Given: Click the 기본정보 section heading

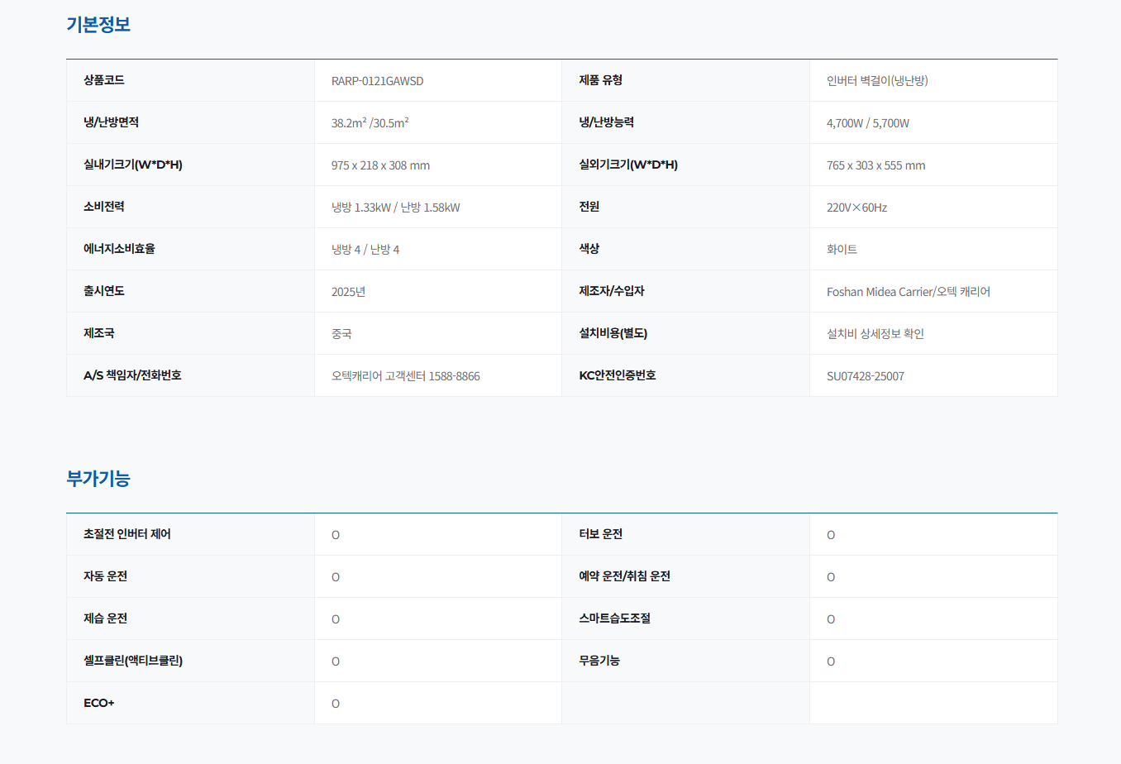Looking at the screenshot, I should pyautogui.click(x=98, y=25).
